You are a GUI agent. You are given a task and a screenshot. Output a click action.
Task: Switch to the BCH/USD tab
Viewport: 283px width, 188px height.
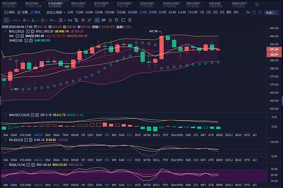(33, 5)
